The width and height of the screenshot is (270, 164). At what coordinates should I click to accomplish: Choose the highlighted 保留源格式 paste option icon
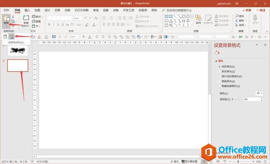(12, 37)
